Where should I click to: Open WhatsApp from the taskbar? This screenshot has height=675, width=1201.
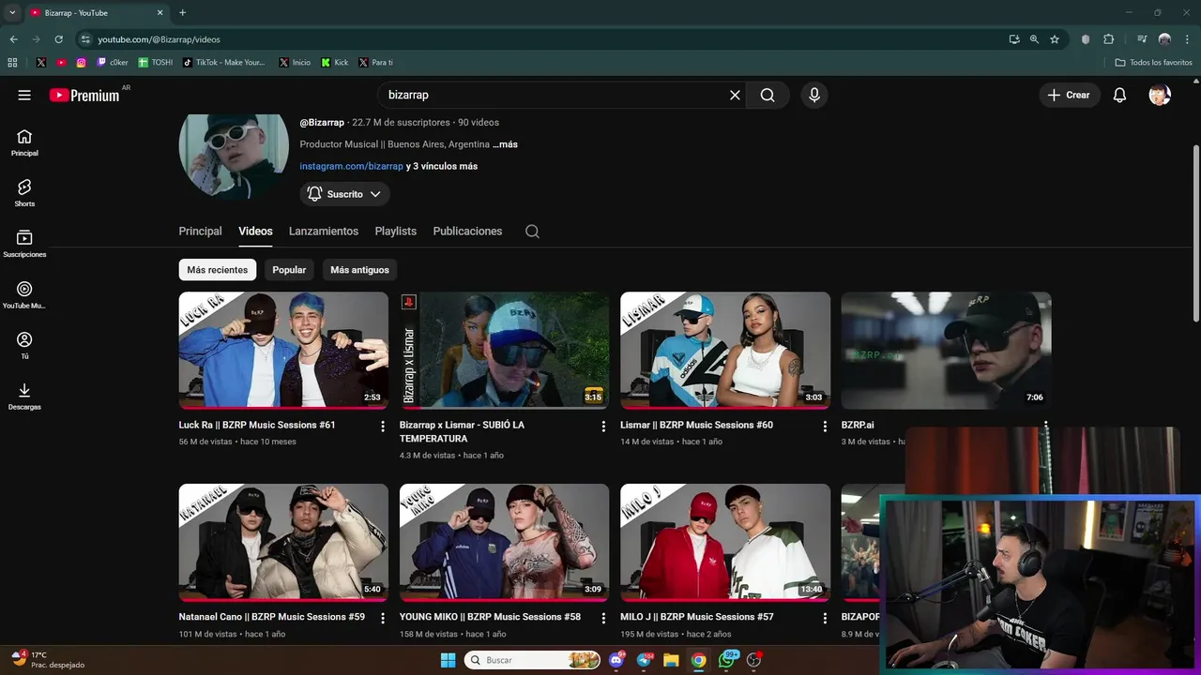click(x=726, y=660)
